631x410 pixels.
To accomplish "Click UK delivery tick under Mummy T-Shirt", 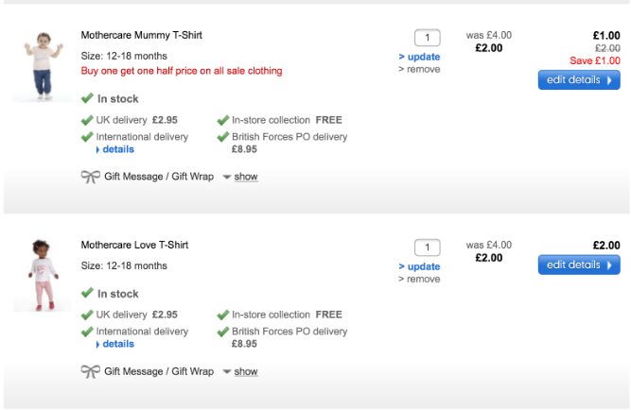I will [87, 120].
